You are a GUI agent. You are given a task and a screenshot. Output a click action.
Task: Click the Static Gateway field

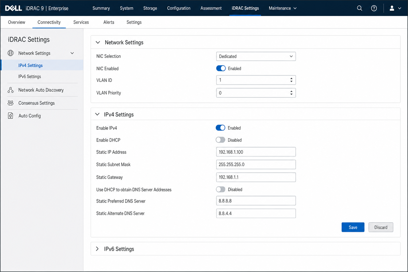click(256, 177)
